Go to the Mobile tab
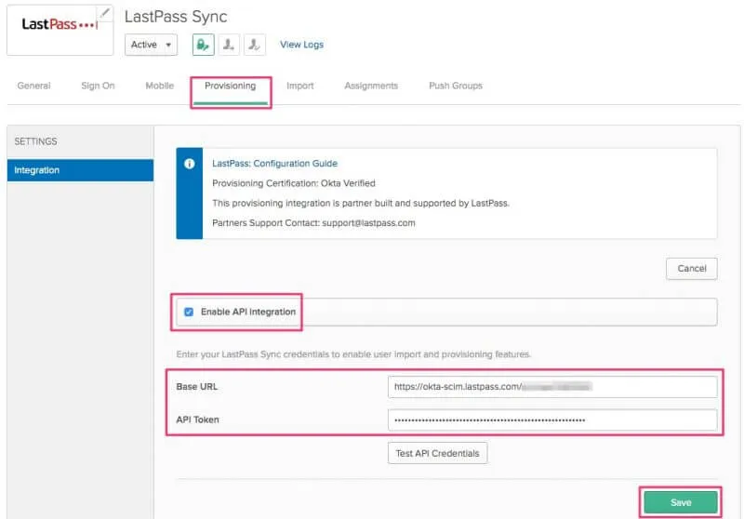 point(159,86)
